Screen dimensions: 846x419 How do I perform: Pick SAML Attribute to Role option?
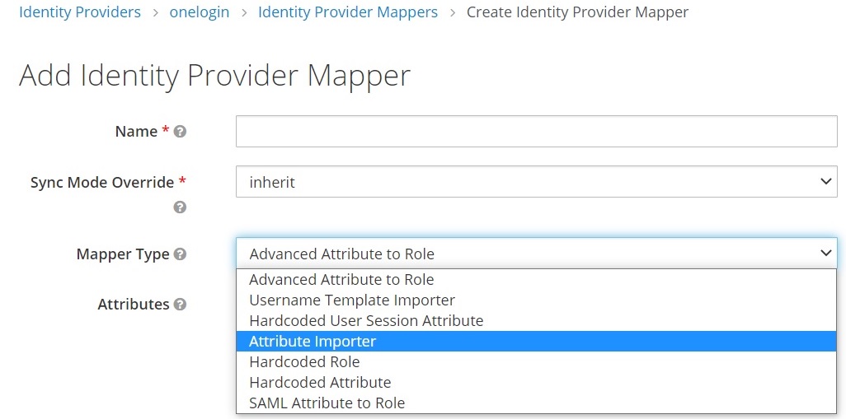[327, 403]
